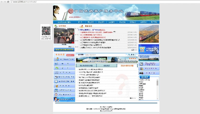The image size is (200, 114).
Task: Open 货运服务 in the navigation bar
Action: click(101, 22)
